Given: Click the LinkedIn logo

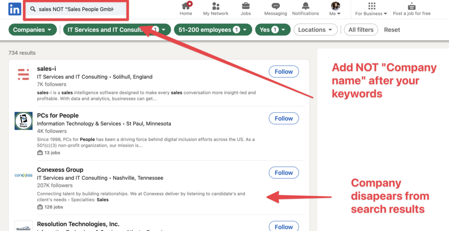Looking at the screenshot, I should click(x=14, y=9).
